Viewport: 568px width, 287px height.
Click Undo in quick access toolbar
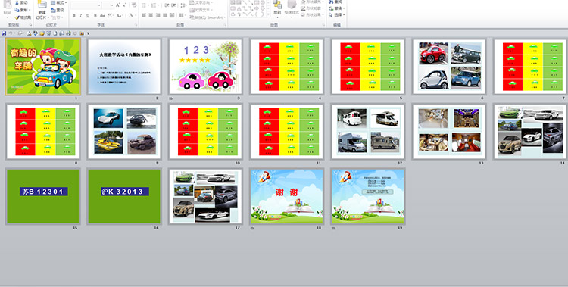[x=11, y=33]
